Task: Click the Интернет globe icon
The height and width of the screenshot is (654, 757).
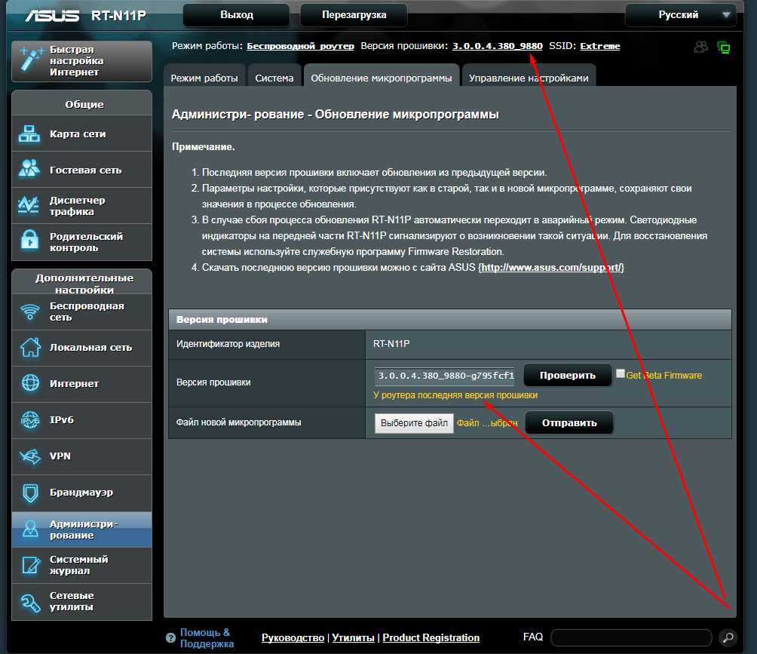Action: click(30, 383)
